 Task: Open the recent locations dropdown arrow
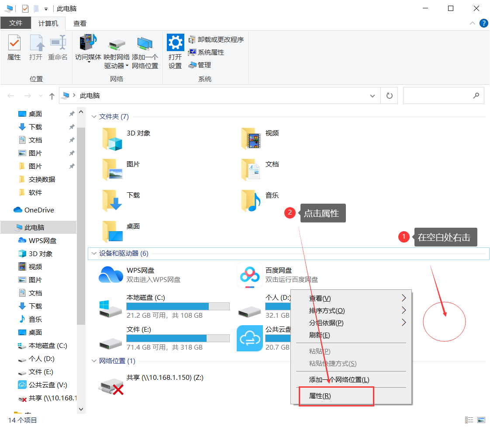pos(41,96)
